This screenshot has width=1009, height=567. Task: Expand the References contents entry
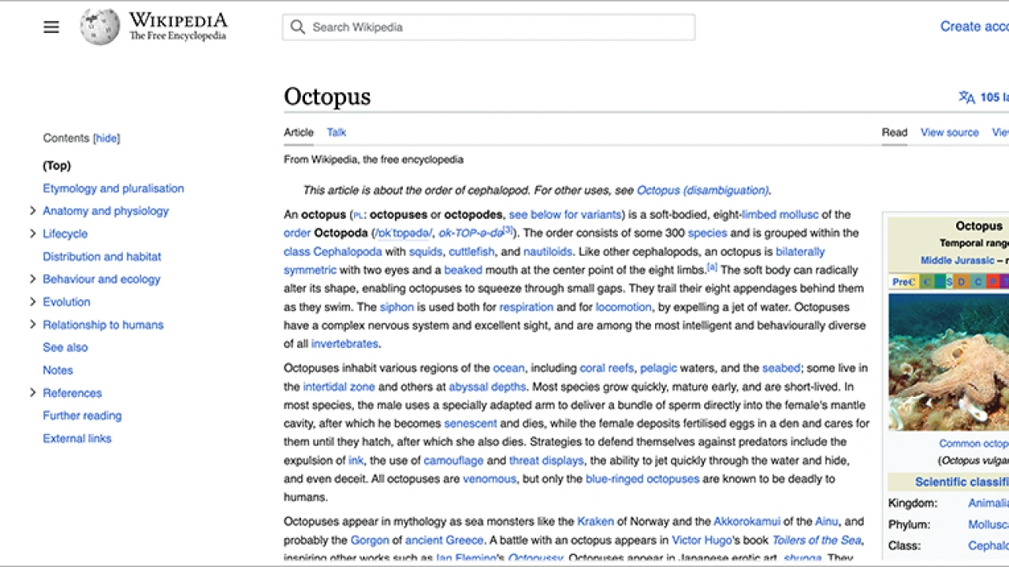pyautogui.click(x=32, y=392)
